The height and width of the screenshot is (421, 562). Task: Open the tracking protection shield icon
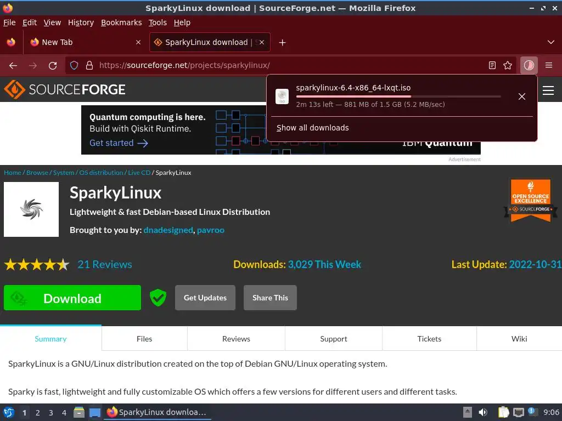[x=74, y=66]
